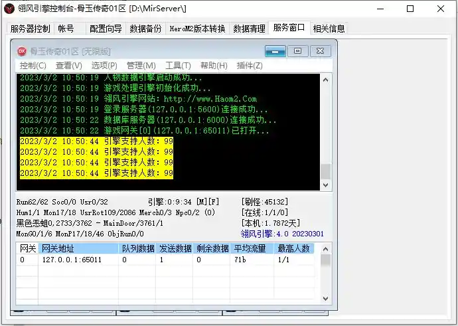
Task: Open the 选项(P) menu
Action: (x=104, y=66)
